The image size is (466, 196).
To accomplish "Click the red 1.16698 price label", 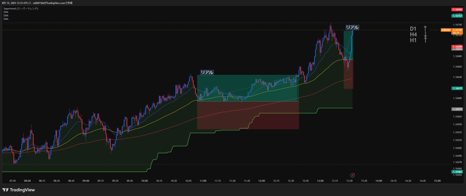I will (x=456, y=46).
